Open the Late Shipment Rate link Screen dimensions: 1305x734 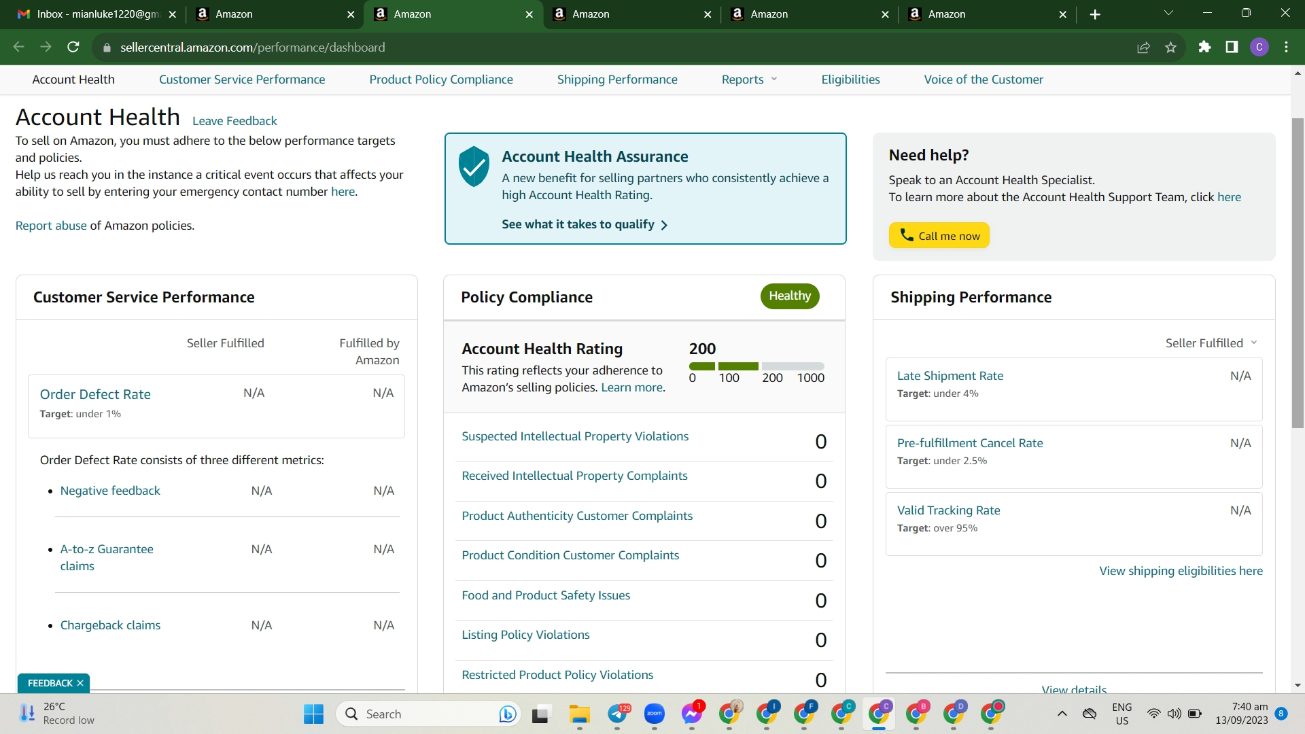950,376
